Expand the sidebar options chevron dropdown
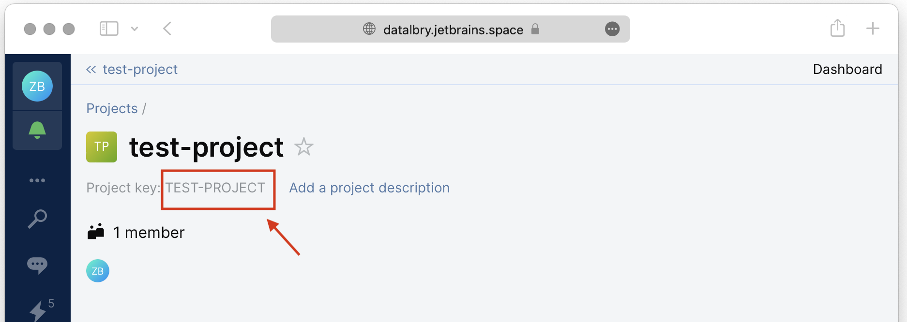 pos(135,29)
